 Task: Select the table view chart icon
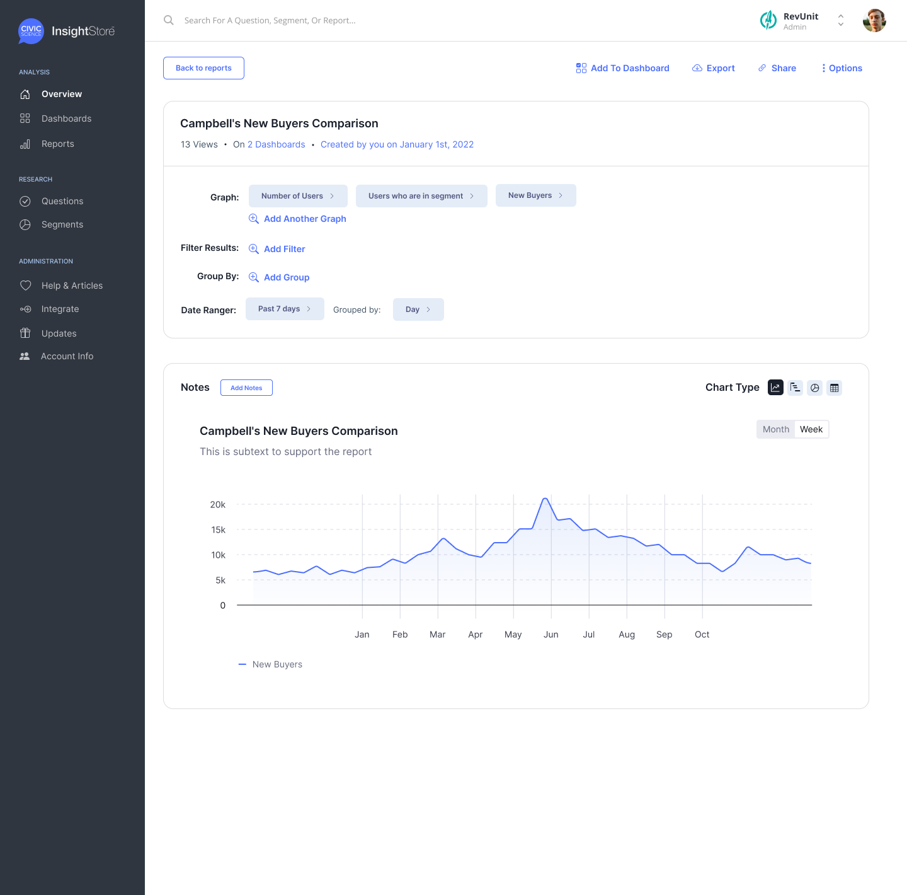pyautogui.click(x=835, y=388)
